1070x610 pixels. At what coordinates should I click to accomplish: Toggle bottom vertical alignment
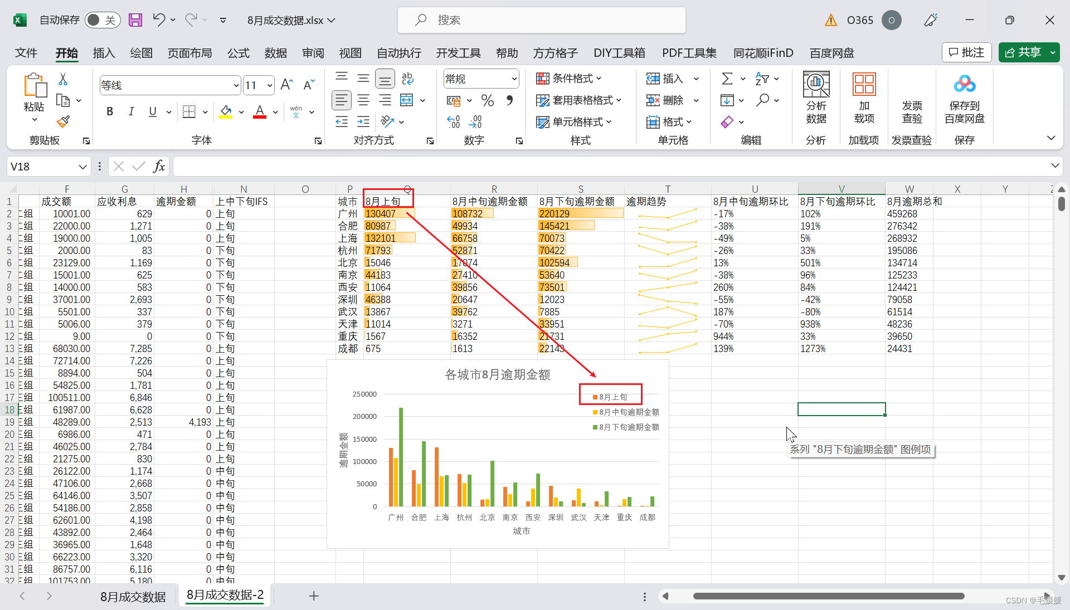pyautogui.click(x=385, y=79)
